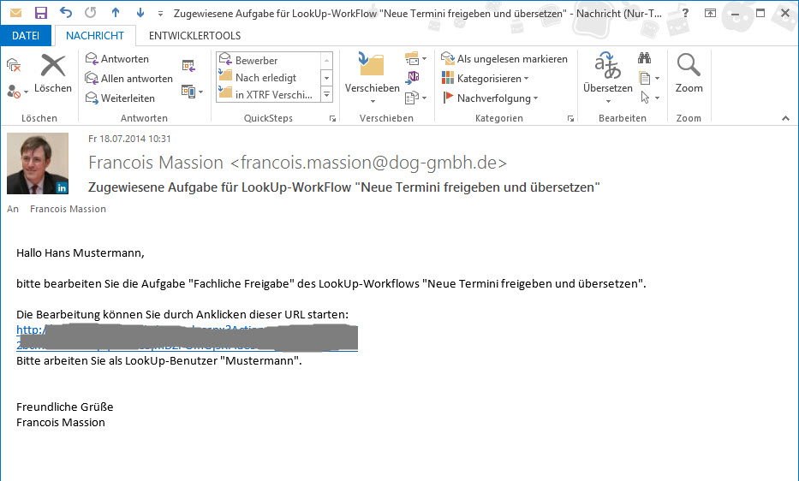Image resolution: width=799 pixels, height=481 pixels.
Task: Open Kategorien dialog launcher
Action: click(570, 118)
